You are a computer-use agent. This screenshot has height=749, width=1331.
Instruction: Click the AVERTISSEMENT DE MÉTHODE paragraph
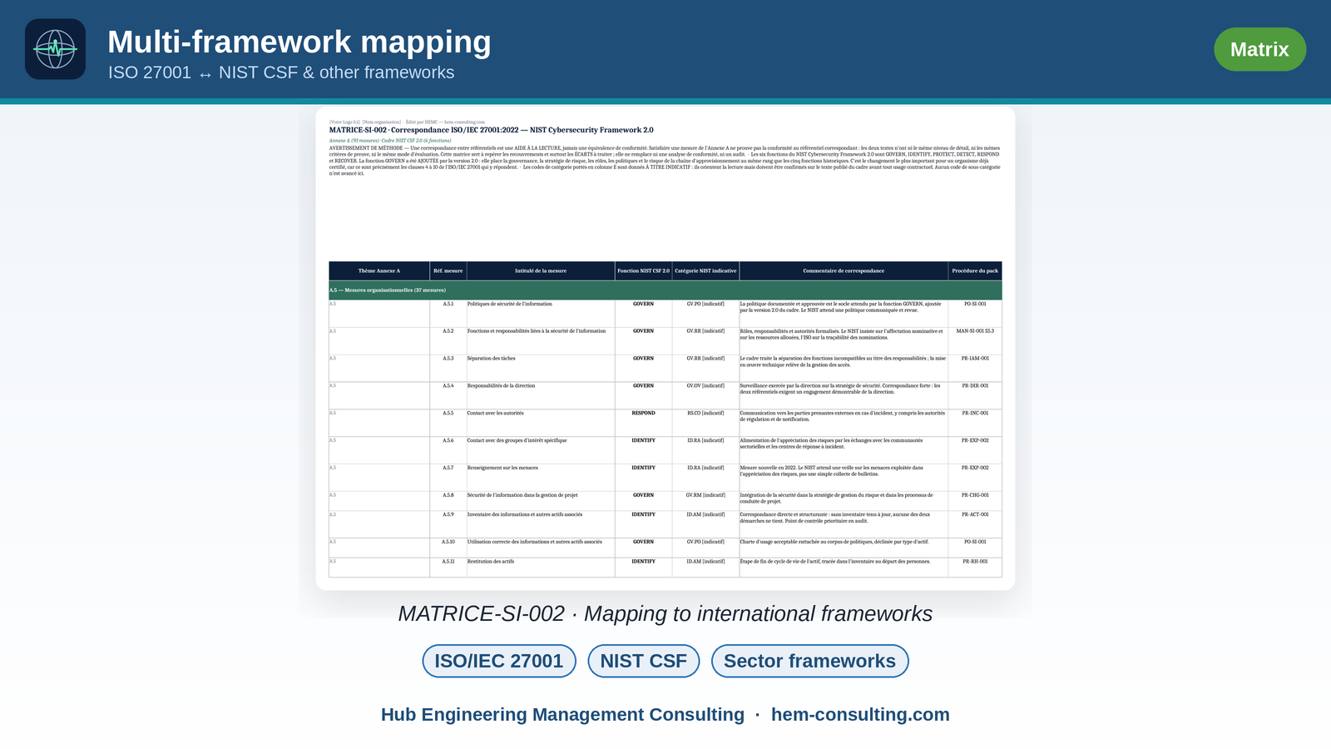(665, 161)
